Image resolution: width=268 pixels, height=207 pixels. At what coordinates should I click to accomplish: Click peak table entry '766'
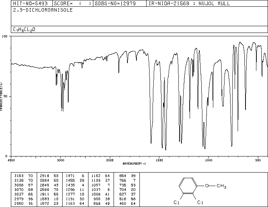pyautogui.click(x=123, y=180)
